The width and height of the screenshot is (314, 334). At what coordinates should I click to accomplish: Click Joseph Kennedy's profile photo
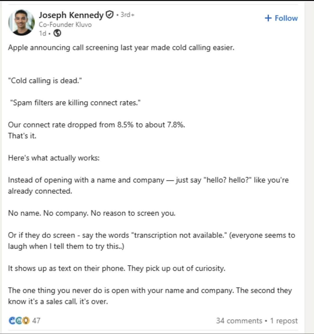[21, 22]
